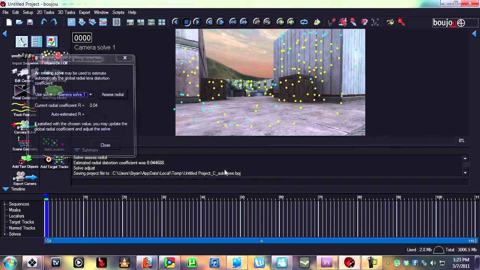Undo the last action
Screen dimensions: 480x270
tap(43, 22)
